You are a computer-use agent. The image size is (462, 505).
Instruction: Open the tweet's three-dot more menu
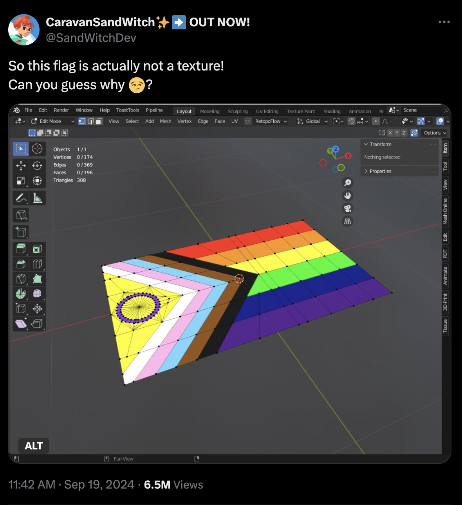pos(444,22)
